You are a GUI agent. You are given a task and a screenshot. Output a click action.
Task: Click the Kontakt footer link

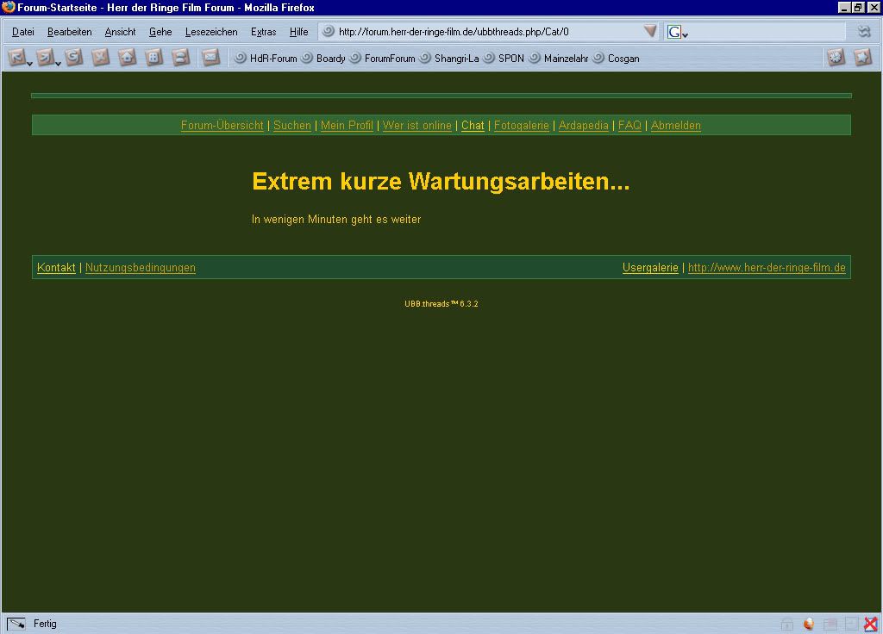coord(56,268)
